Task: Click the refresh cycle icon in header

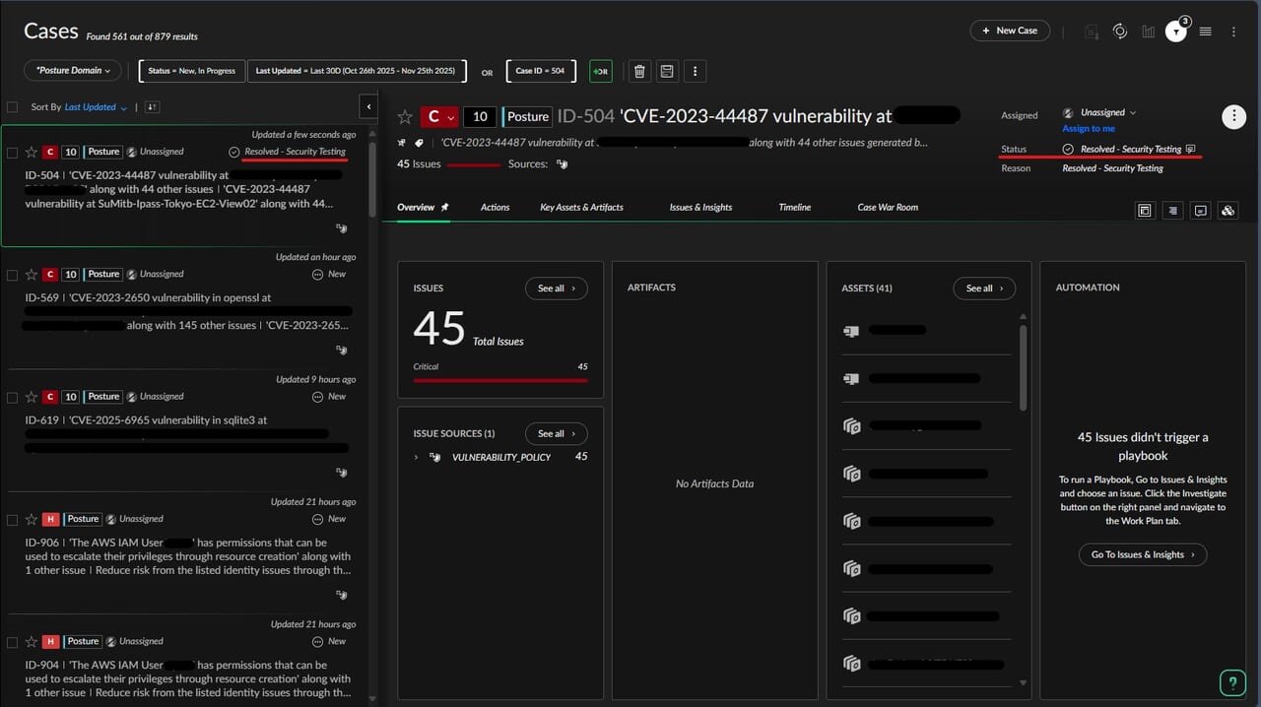Action: click(1120, 32)
